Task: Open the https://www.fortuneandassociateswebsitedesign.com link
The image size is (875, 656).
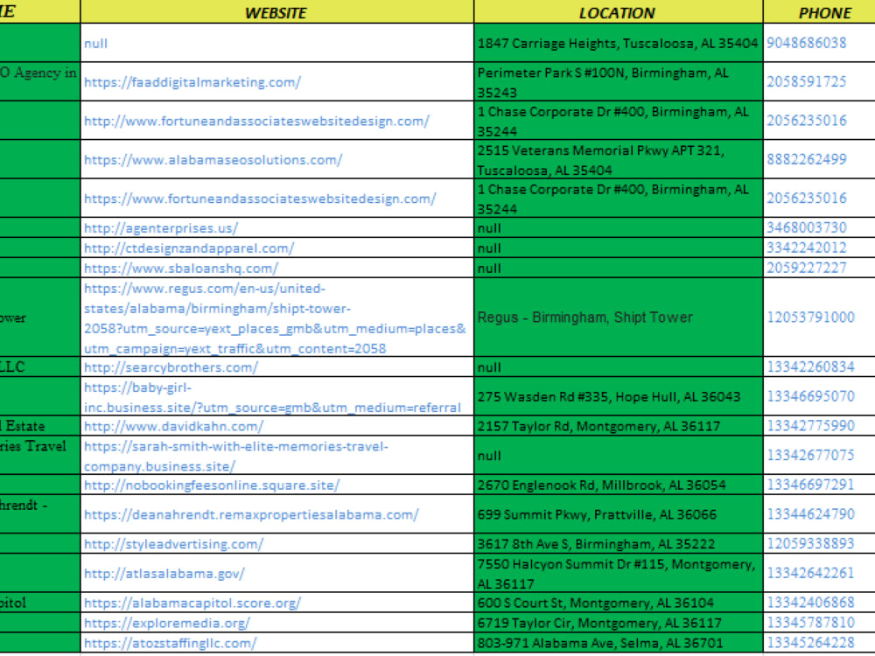Action: click(x=260, y=199)
